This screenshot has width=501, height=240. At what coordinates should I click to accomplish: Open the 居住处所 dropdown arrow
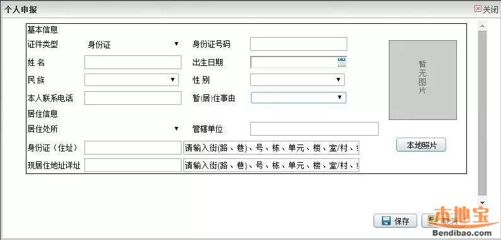point(176,128)
